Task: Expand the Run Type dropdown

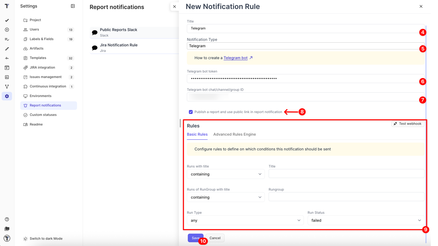Action: (x=245, y=220)
